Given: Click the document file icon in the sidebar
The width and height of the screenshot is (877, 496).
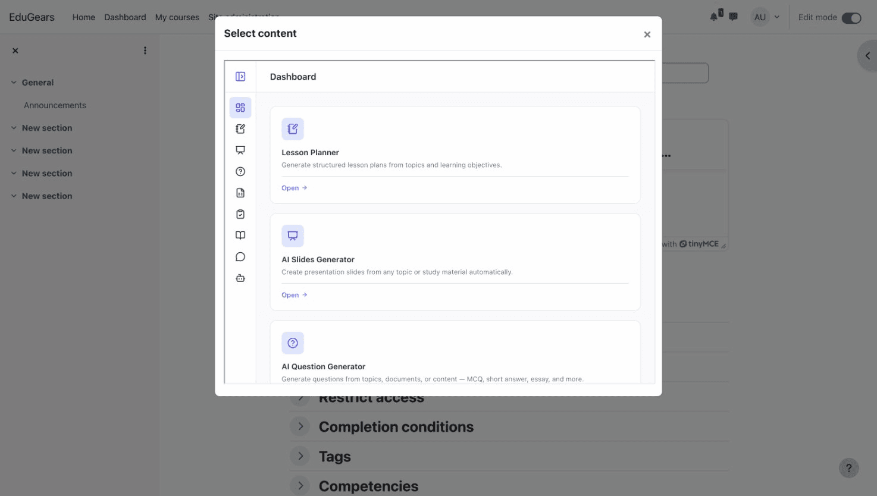Looking at the screenshot, I should (240, 192).
